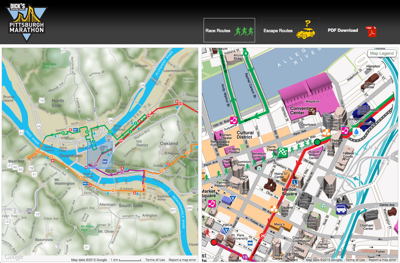Click orange relay icon near Penn Ave
This screenshot has height=263, width=400.
pyautogui.click(x=326, y=133)
